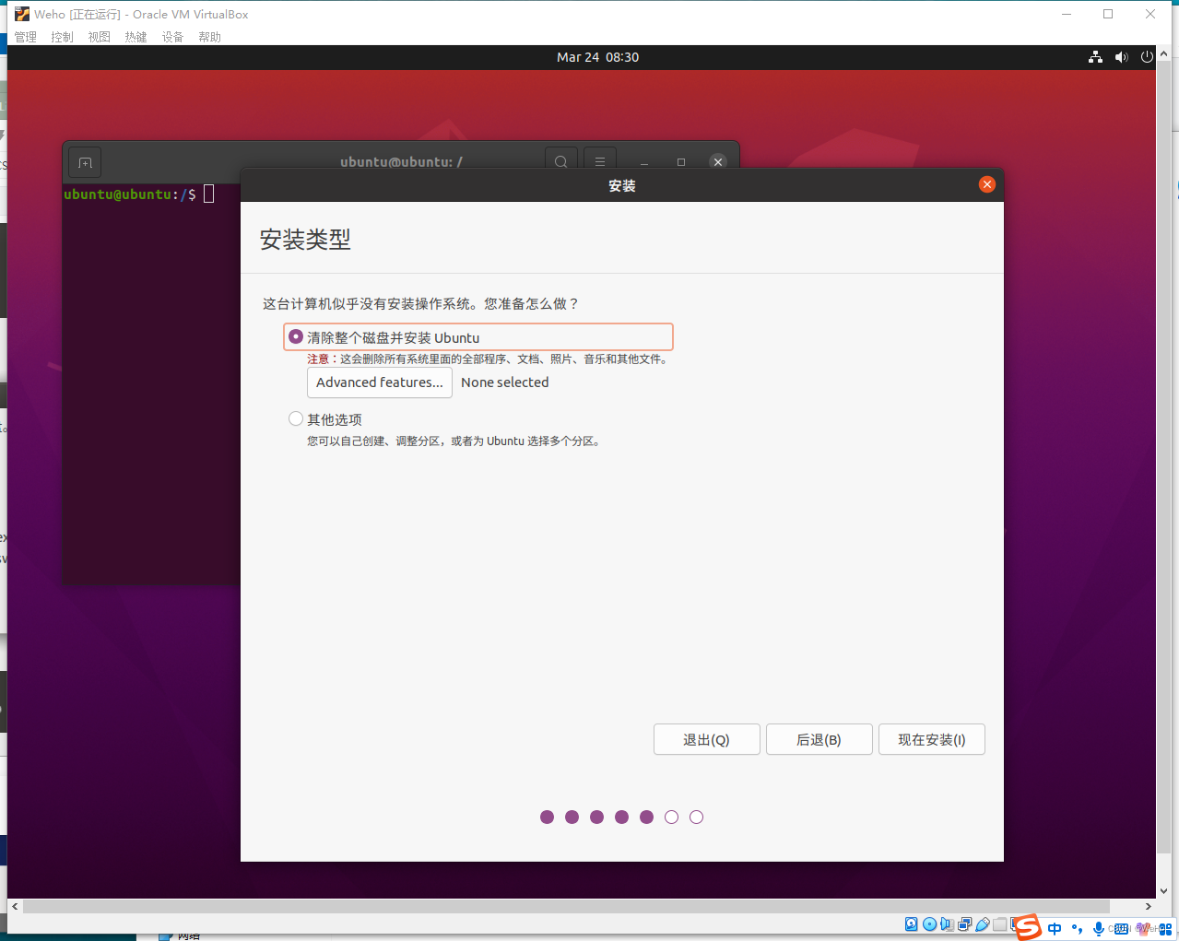This screenshot has height=941, width=1179.
Task: Click the 安装类型 heading
Action: tap(305, 240)
